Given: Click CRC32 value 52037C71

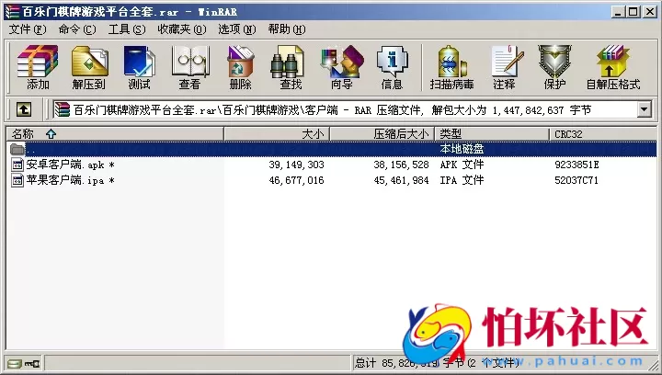Looking at the screenshot, I should coord(576,180).
